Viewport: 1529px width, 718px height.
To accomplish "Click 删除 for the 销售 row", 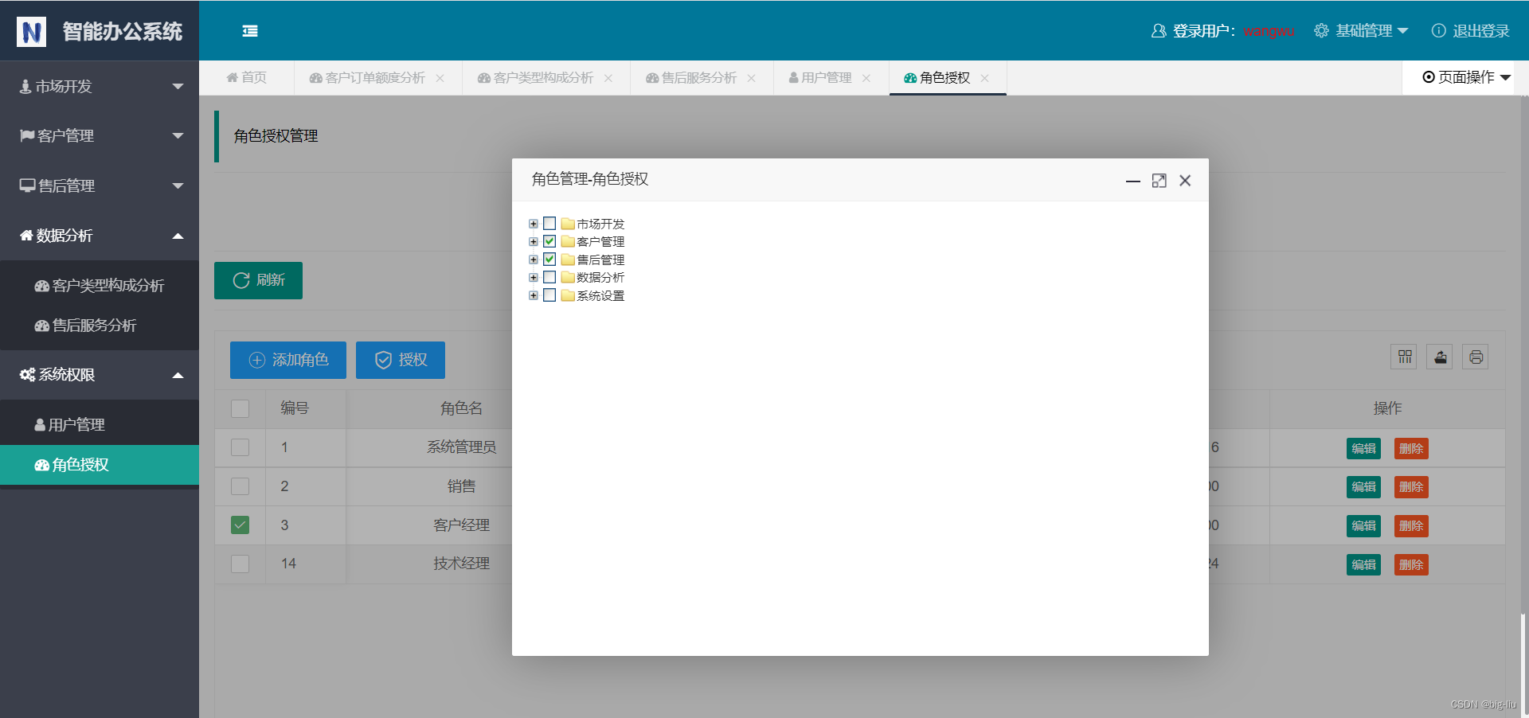I will (1411, 487).
